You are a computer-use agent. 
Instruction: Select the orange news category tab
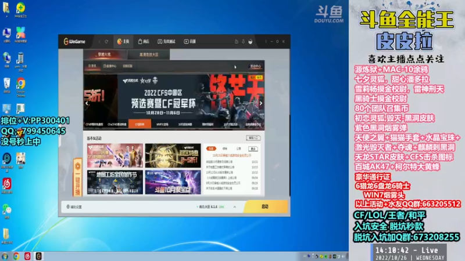[211, 148]
